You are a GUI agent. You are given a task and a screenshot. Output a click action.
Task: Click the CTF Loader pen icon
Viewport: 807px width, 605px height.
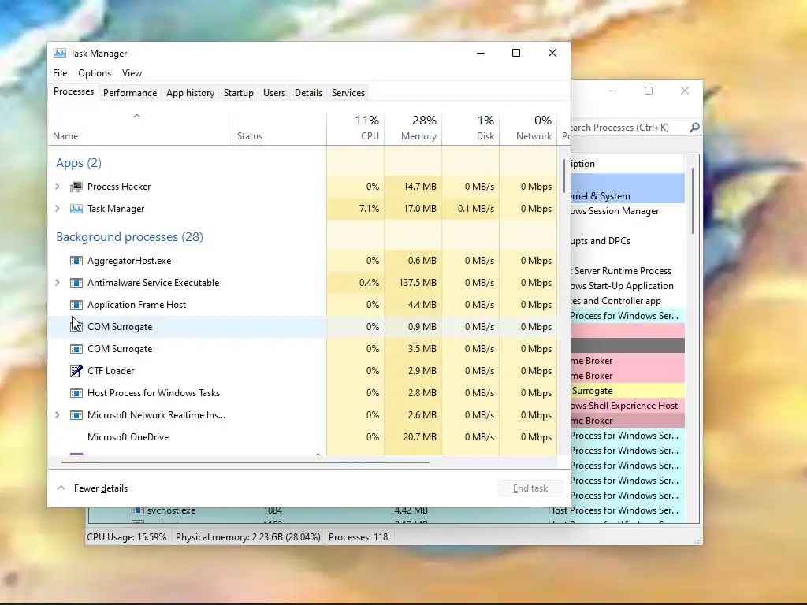pos(76,371)
